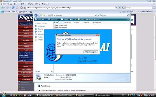Image resolution: width=156 pixels, height=97 pixels.
Task: Open Nástroje menu in Firefox
Action: click(x=38, y=4)
